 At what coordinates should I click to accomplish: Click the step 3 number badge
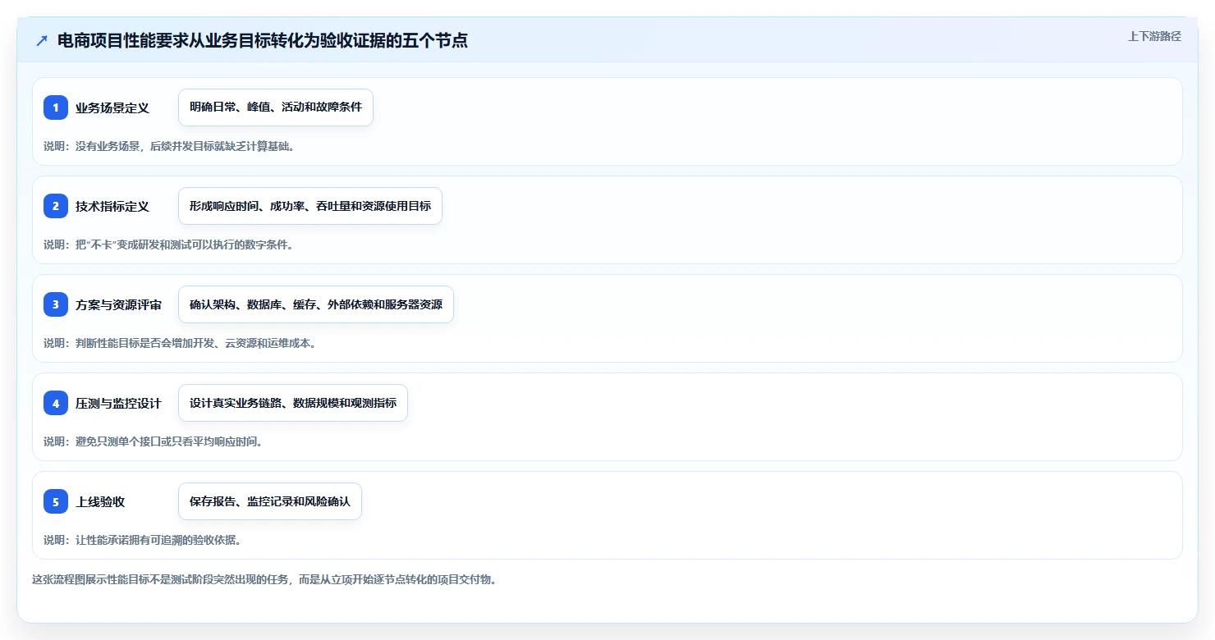[56, 304]
